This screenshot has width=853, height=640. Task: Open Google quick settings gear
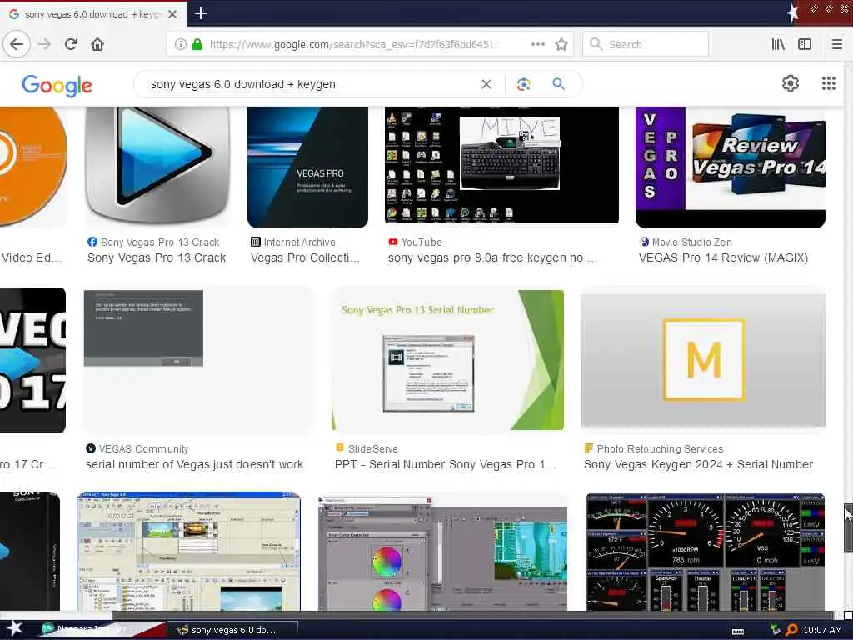[x=790, y=83]
